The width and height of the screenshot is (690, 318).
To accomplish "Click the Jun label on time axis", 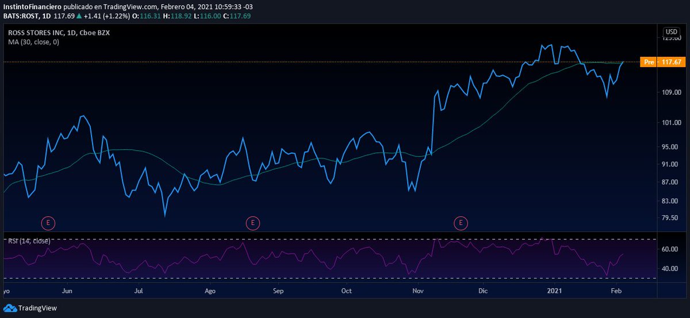I will pyautogui.click(x=68, y=291).
